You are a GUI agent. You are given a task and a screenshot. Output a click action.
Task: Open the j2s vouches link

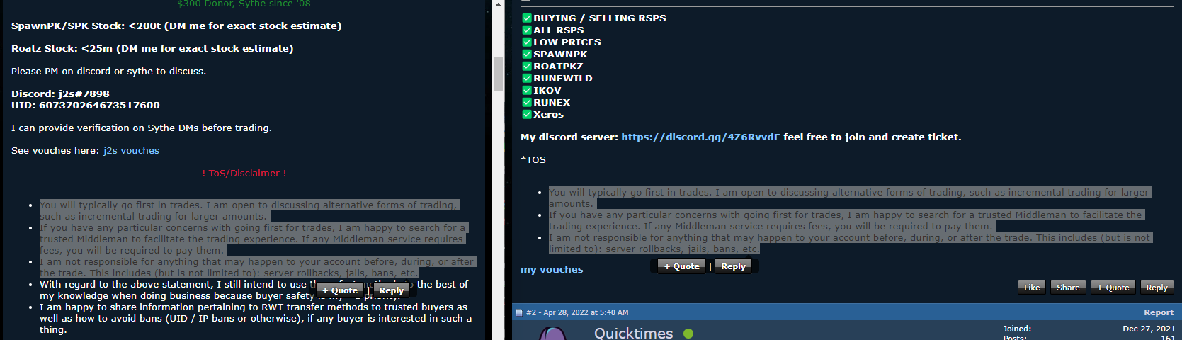coord(131,151)
